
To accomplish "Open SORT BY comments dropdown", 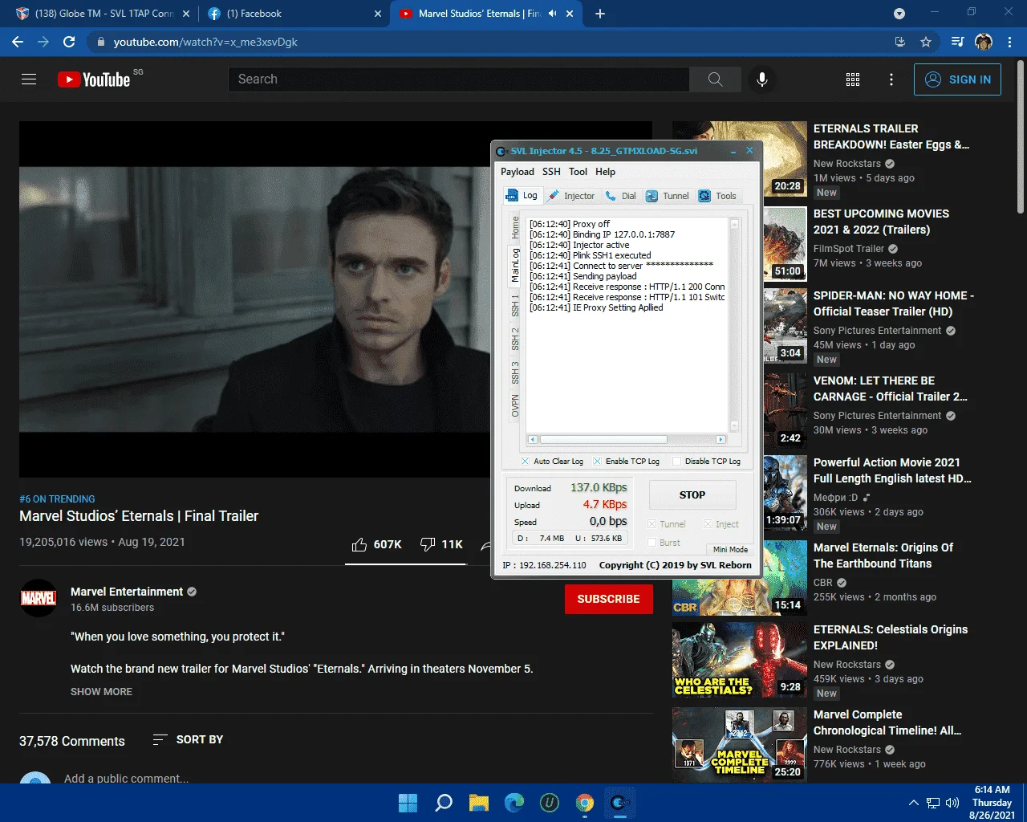I will (189, 739).
